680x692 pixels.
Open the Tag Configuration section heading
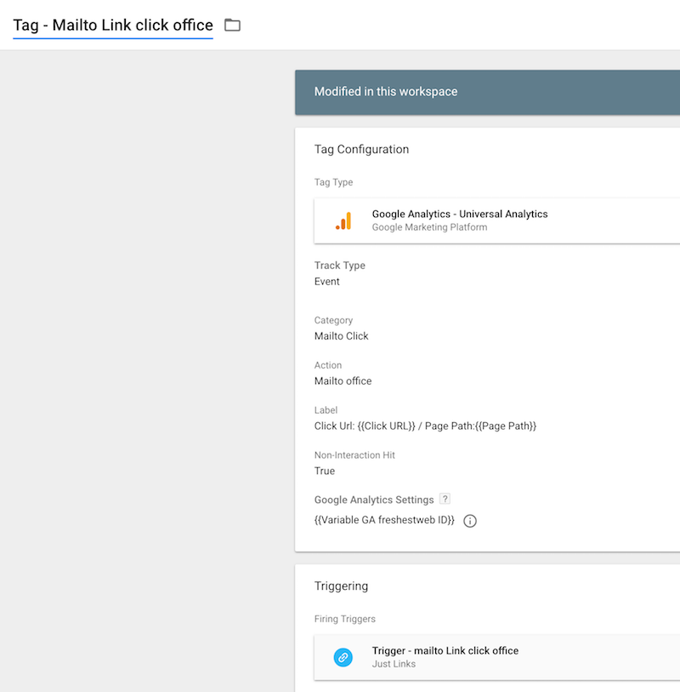pos(361,149)
